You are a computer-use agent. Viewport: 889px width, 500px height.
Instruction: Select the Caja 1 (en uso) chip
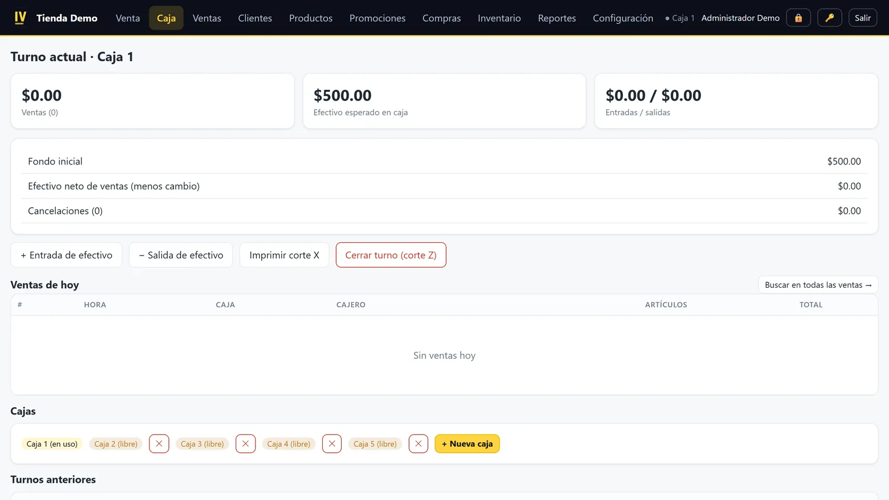[52, 444]
